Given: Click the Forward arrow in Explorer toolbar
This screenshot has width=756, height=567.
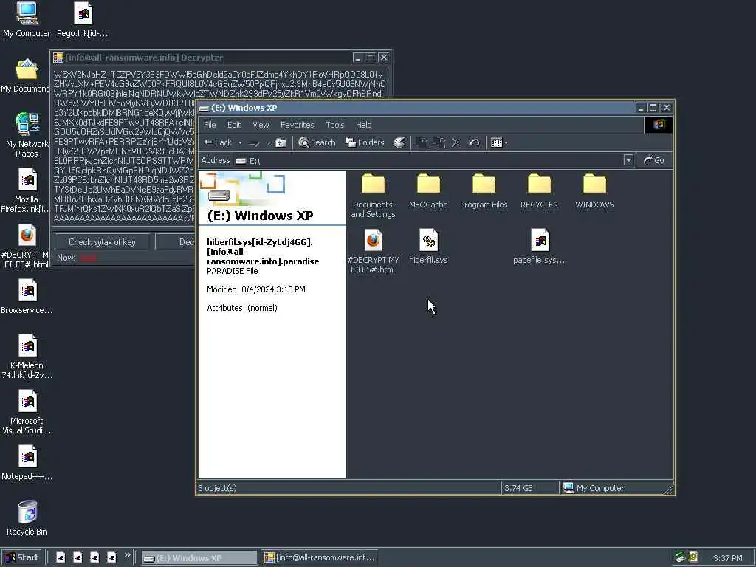Looking at the screenshot, I should 254,142.
